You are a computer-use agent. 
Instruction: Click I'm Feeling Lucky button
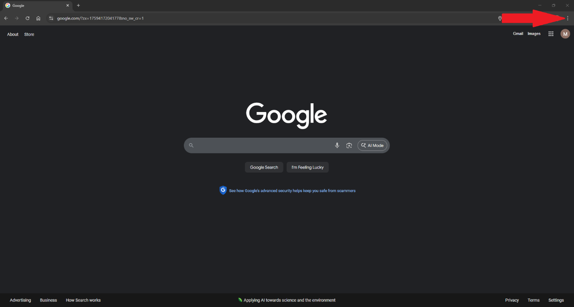pyautogui.click(x=307, y=167)
